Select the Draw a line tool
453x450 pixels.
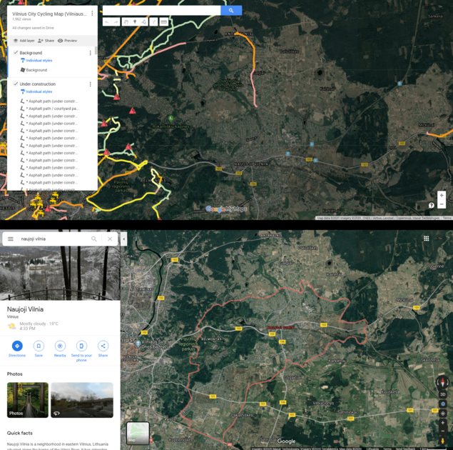point(143,22)
